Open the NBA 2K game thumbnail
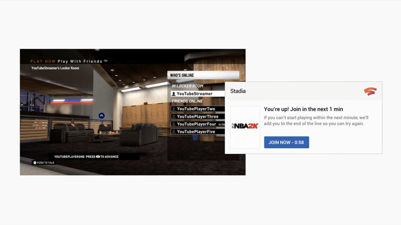 coord(245,127)
